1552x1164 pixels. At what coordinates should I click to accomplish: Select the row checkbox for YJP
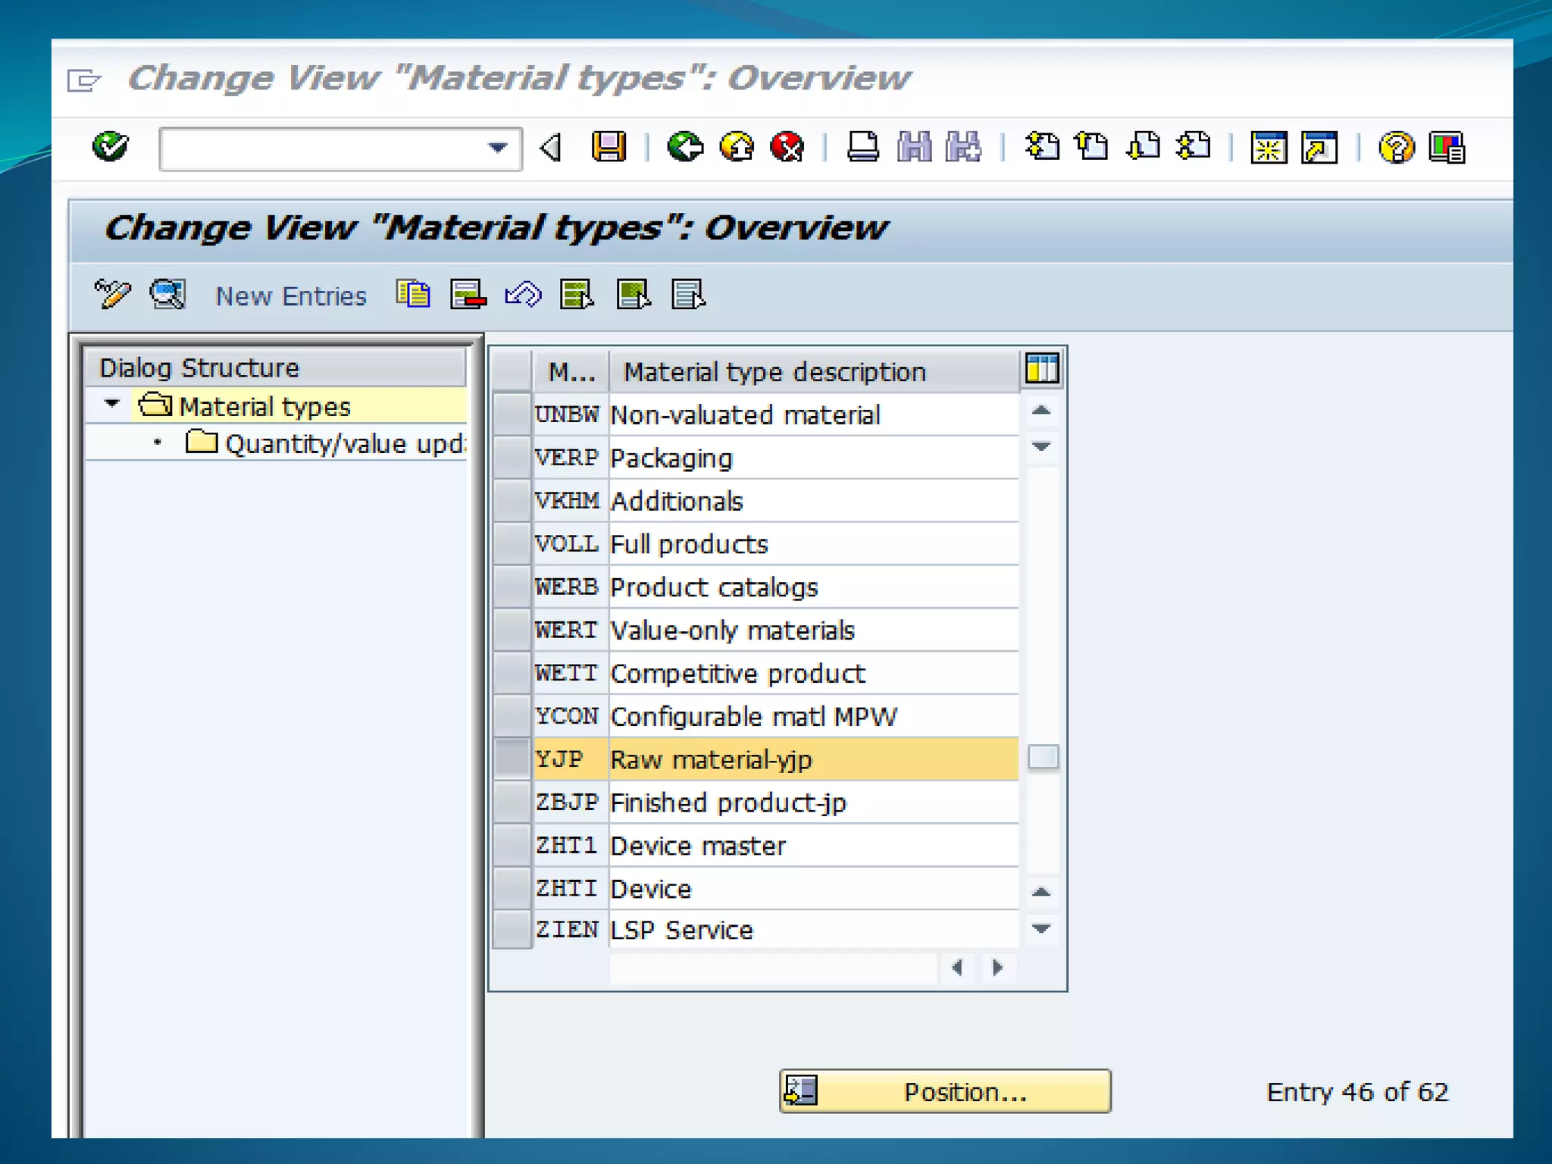(512, 759)
